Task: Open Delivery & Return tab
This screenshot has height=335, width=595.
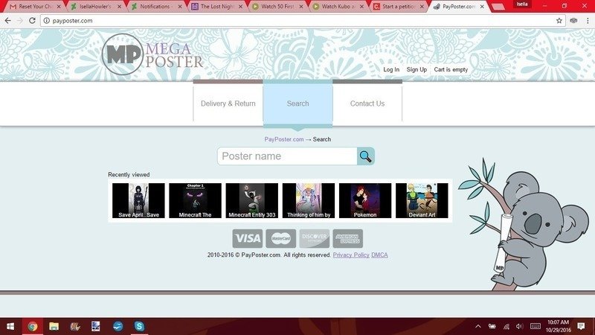Action: click(228, 103)
